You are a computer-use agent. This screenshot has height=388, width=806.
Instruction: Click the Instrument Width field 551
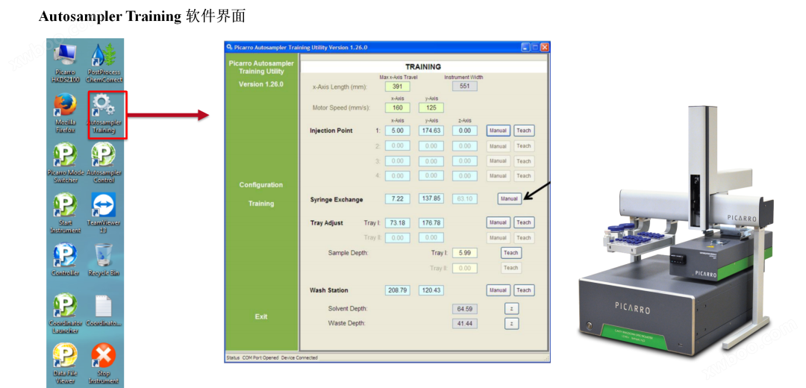pyautogui.click(x=465, y=87)
